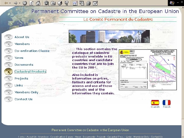Viewport: 184px width, 138px height.
Task: Click the footer Projects link
Action: 101,137
